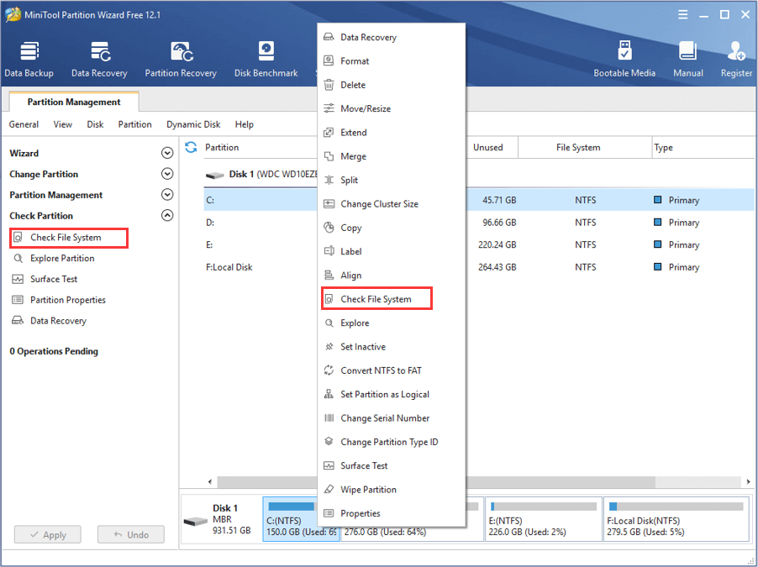Click the Undo button
This screenshot has width=758, height=567.
coord(131,534)
